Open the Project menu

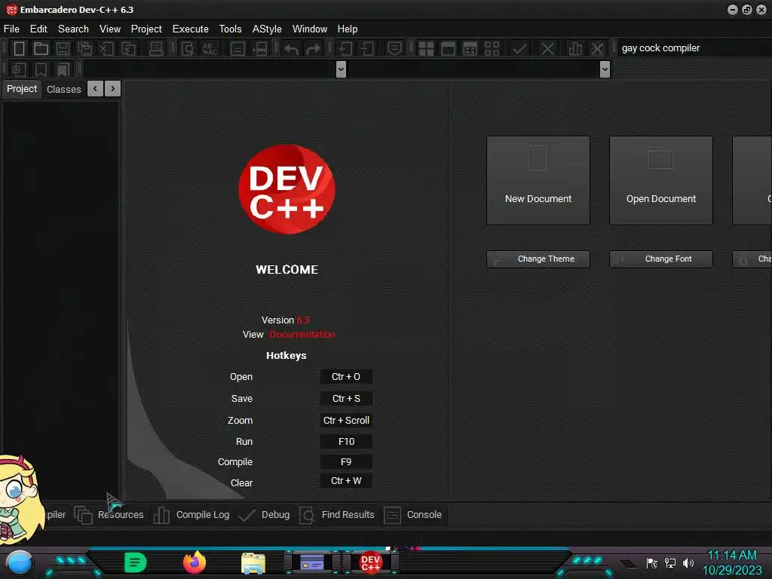click(x=146, y=29)
